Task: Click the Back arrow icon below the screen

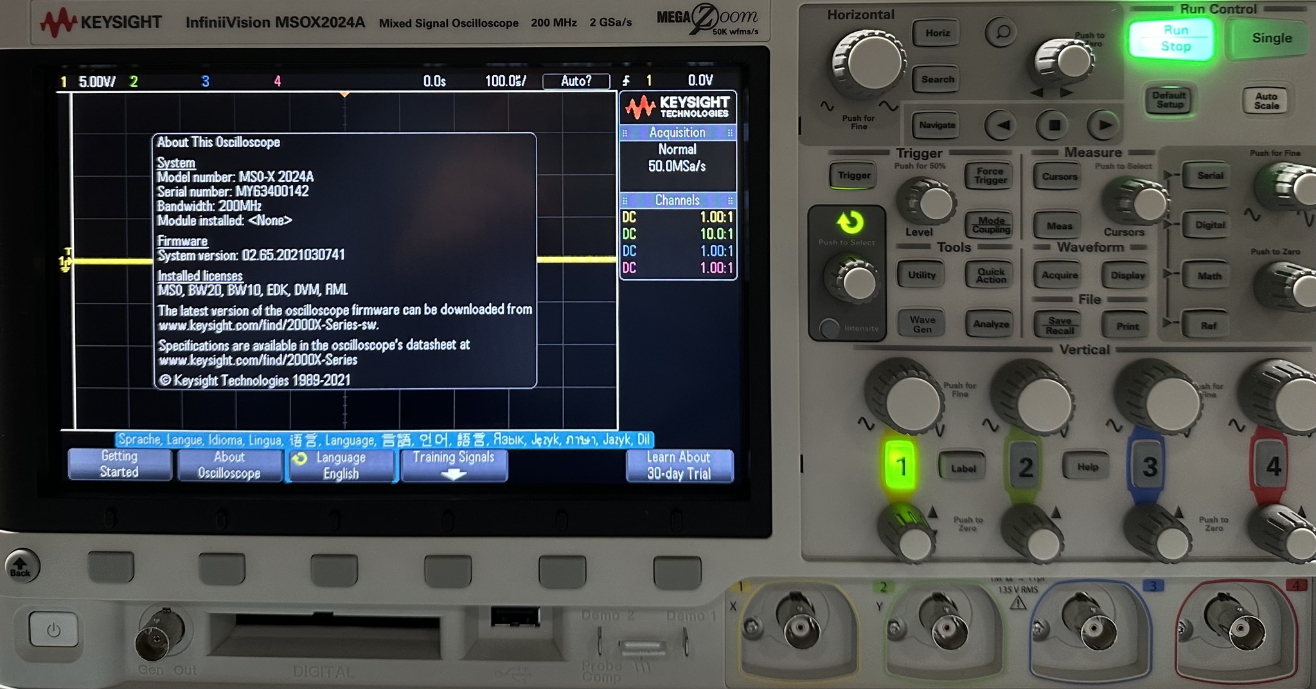Action: coord(22,564)
